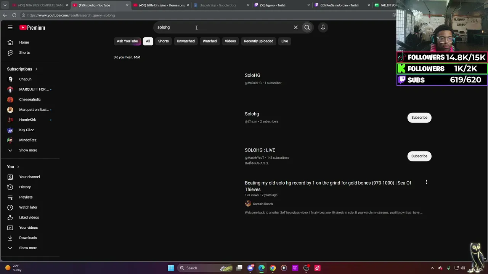This screenshot has width=488, height=274.
Task: Filter results by Shorts chip
Action: pyautogui.click(x=164, y=41)
